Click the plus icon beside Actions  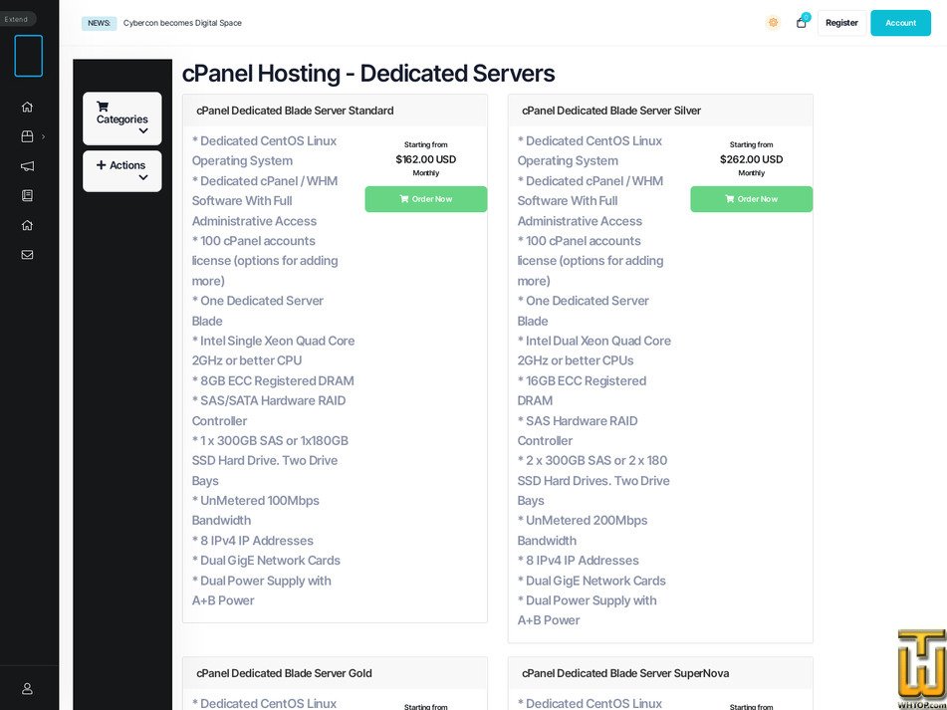click(101, 165)
